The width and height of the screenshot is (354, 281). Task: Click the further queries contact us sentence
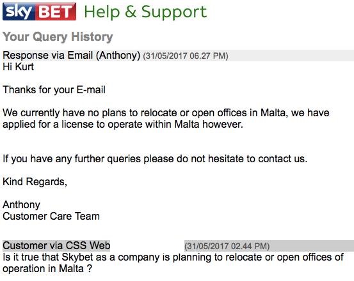pyautogui.click(x=155, y=159)
